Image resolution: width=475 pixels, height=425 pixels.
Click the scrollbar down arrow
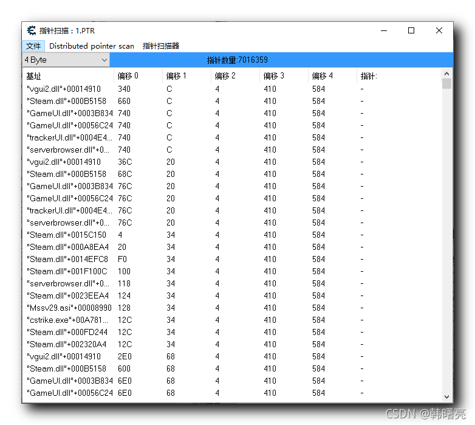[x=446, y=396]
